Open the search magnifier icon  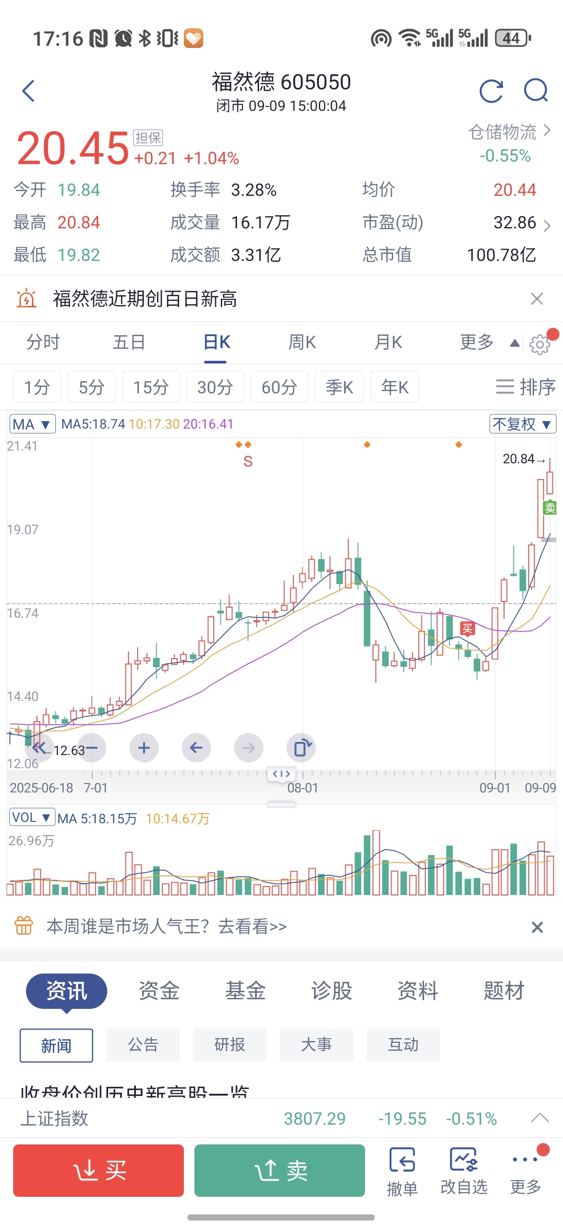pos(536,90)
